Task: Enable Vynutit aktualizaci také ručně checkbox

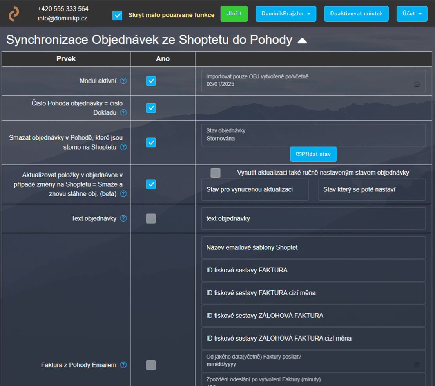Action: coord(216,173)
